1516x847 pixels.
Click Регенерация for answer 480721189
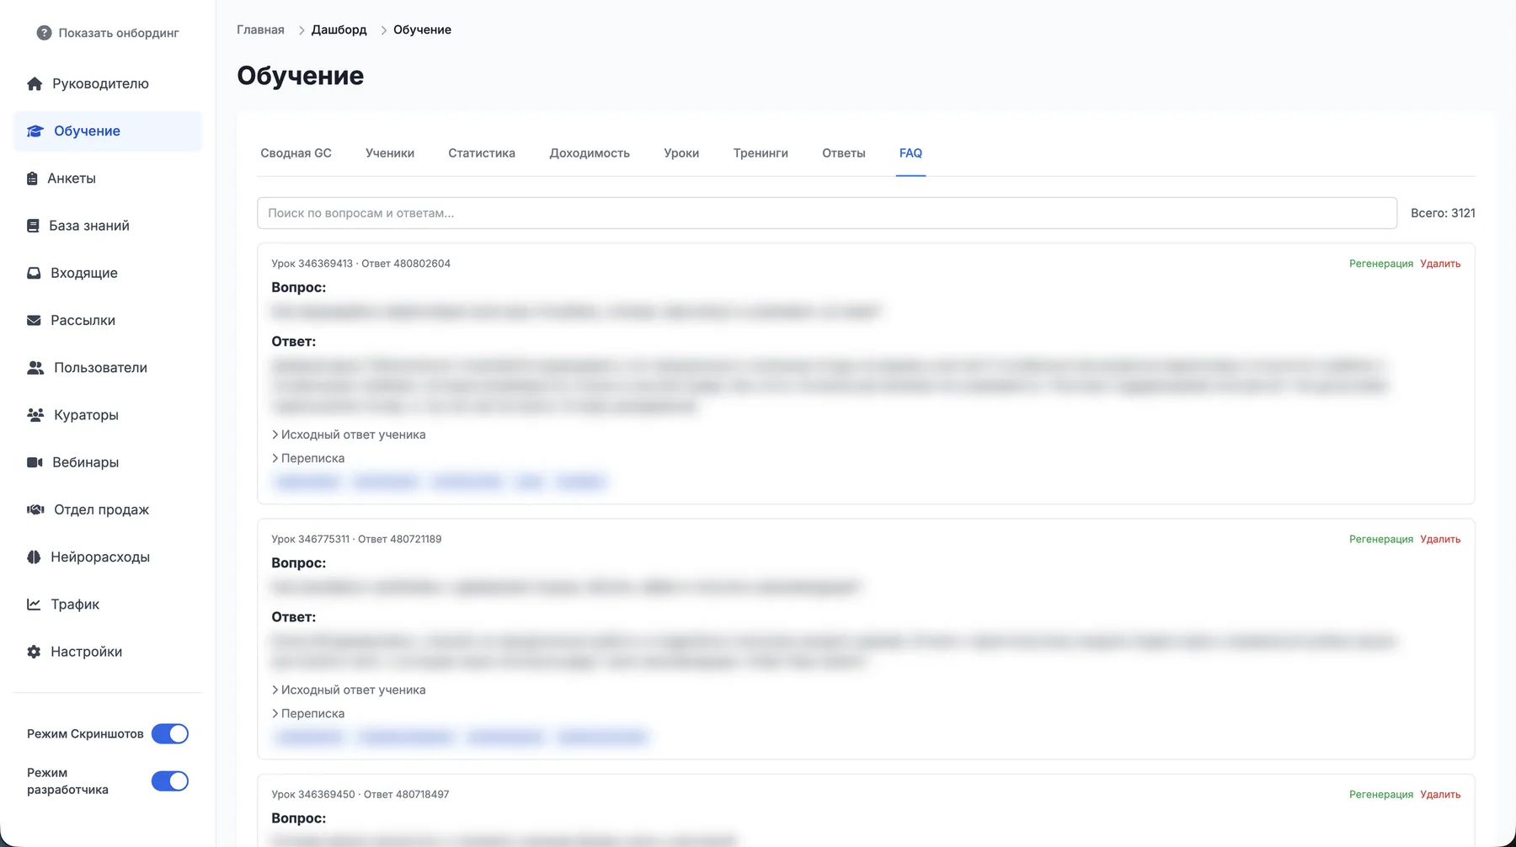[x=1381, y=539]
